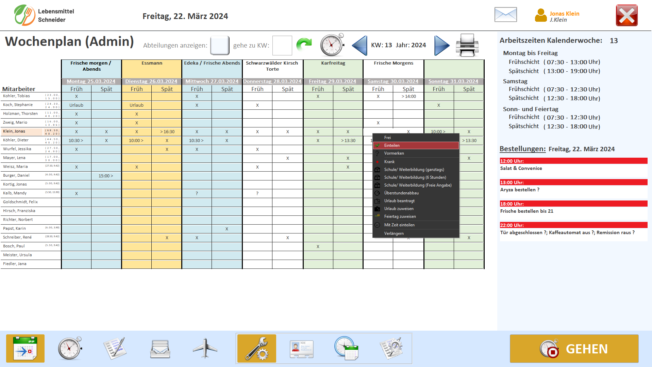Click the gehe zu KW input field
The height and width of the screenshot is (367, 652).
pyautogui.click(x=282, y=45)
